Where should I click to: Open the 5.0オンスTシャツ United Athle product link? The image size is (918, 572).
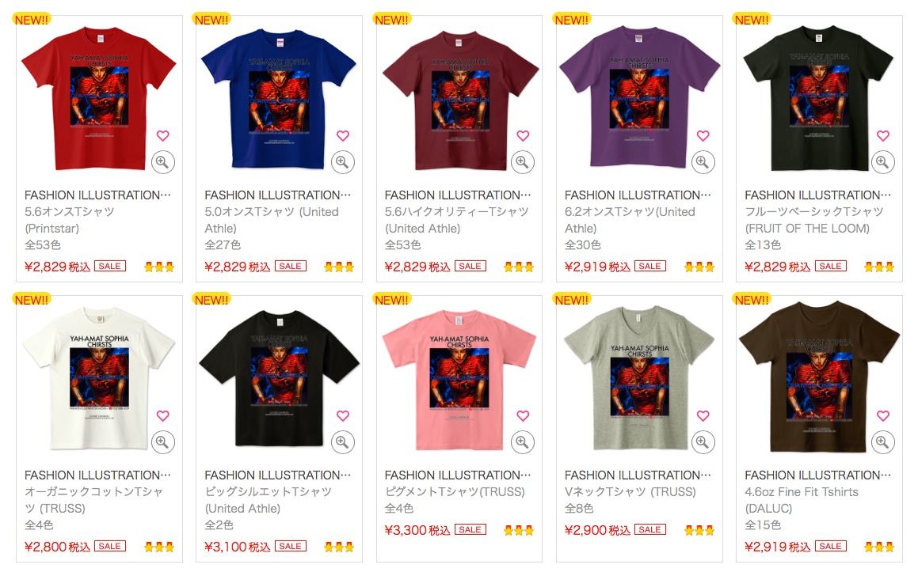tap(272, 220)
